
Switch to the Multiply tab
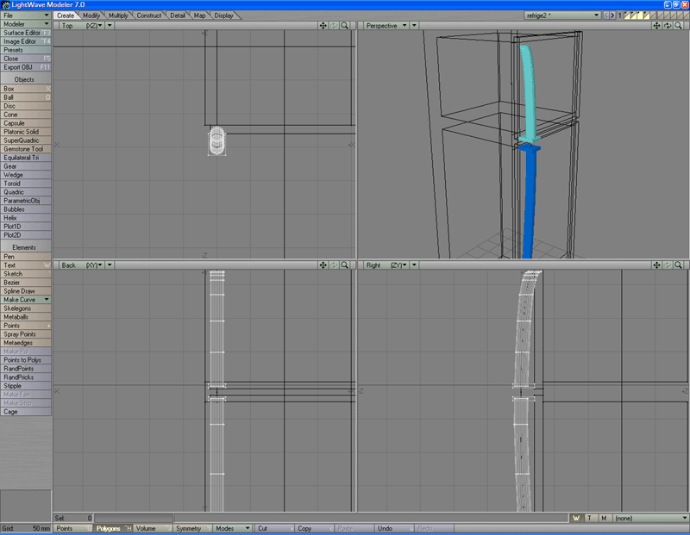pyautogui.click(x=118, y=16)
